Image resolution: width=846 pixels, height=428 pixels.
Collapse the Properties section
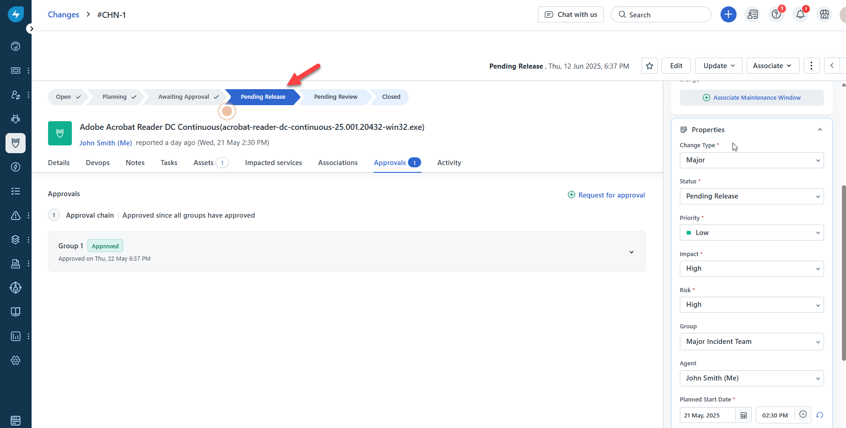pyautogui.click(x=820, y=130)
